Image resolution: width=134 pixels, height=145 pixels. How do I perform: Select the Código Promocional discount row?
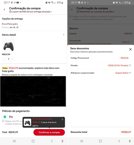(x=100, y=58)
